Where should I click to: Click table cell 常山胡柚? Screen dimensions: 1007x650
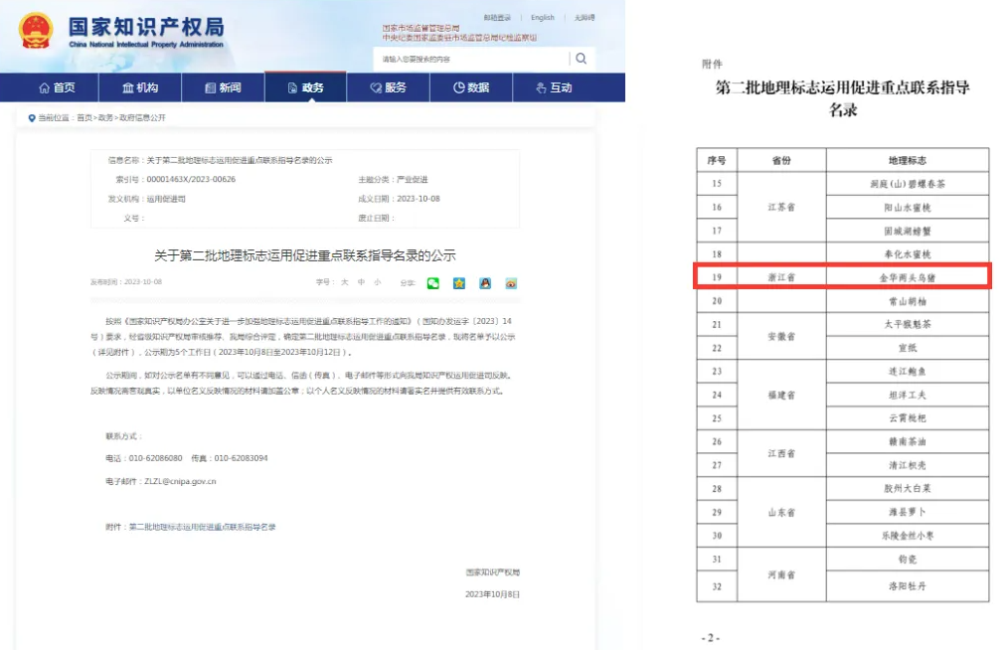[908, 301]
